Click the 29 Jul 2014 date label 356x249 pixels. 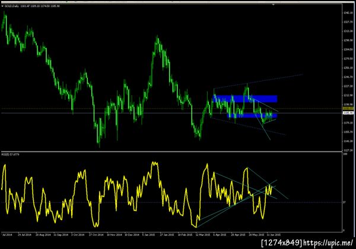pyautogui.click(x=25, y=235)
